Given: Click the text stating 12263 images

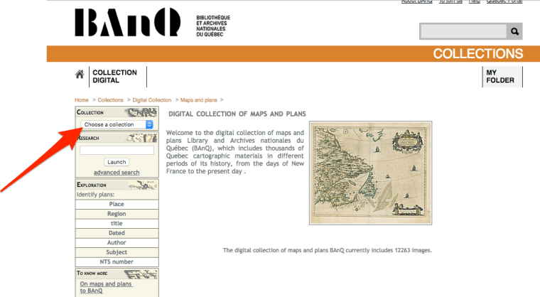Looking at the screenshot, I should (x=327, y=250).
